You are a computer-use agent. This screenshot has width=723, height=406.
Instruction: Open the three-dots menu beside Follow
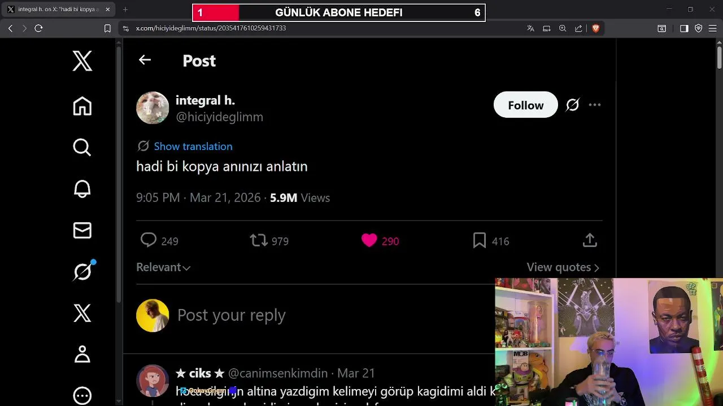595,105
